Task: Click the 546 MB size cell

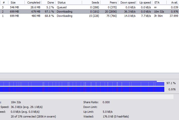Action: tap(14, 7)
